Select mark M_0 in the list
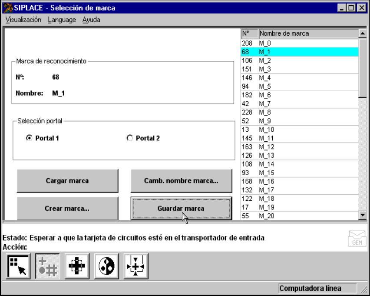 tap(300, 43)
